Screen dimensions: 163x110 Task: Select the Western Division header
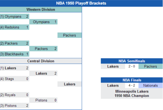pyautogui.click(x=41, y=10)
